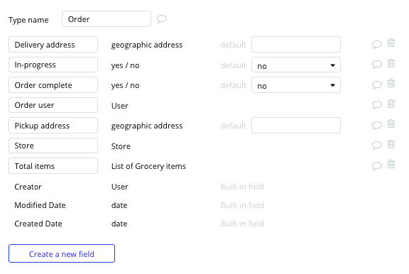The image size is (409, 274).
Task: Click the comment icon next to Type name
Action: pyautogui.click(x=161, y=19)
